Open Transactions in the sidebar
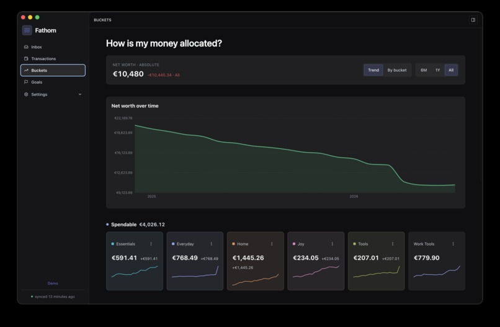Screen dimensions: 500x327 pyautogui.click(x=53, y=59)
